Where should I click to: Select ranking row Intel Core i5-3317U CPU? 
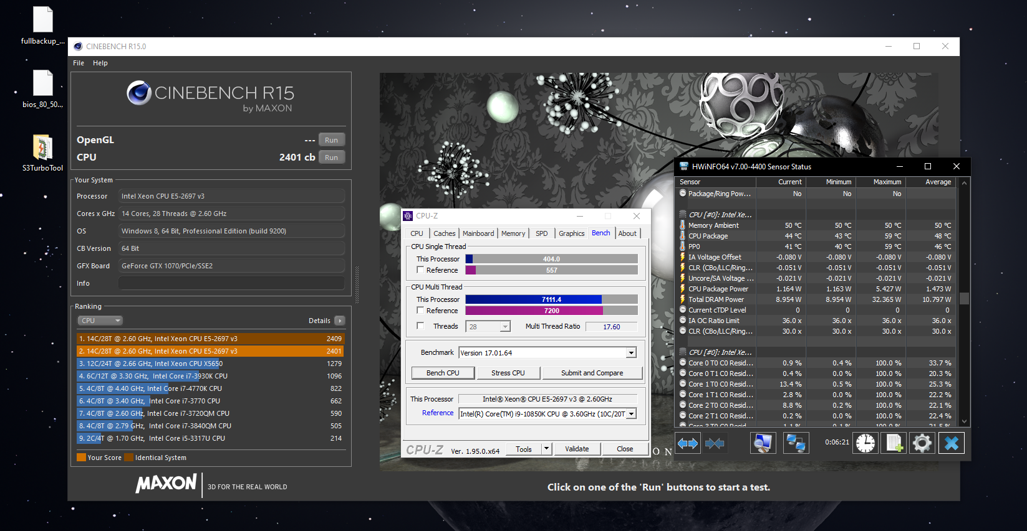210,438
